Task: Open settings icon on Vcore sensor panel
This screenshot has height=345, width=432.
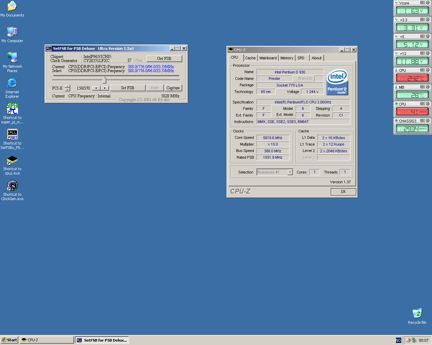Action: pos(423,3)
